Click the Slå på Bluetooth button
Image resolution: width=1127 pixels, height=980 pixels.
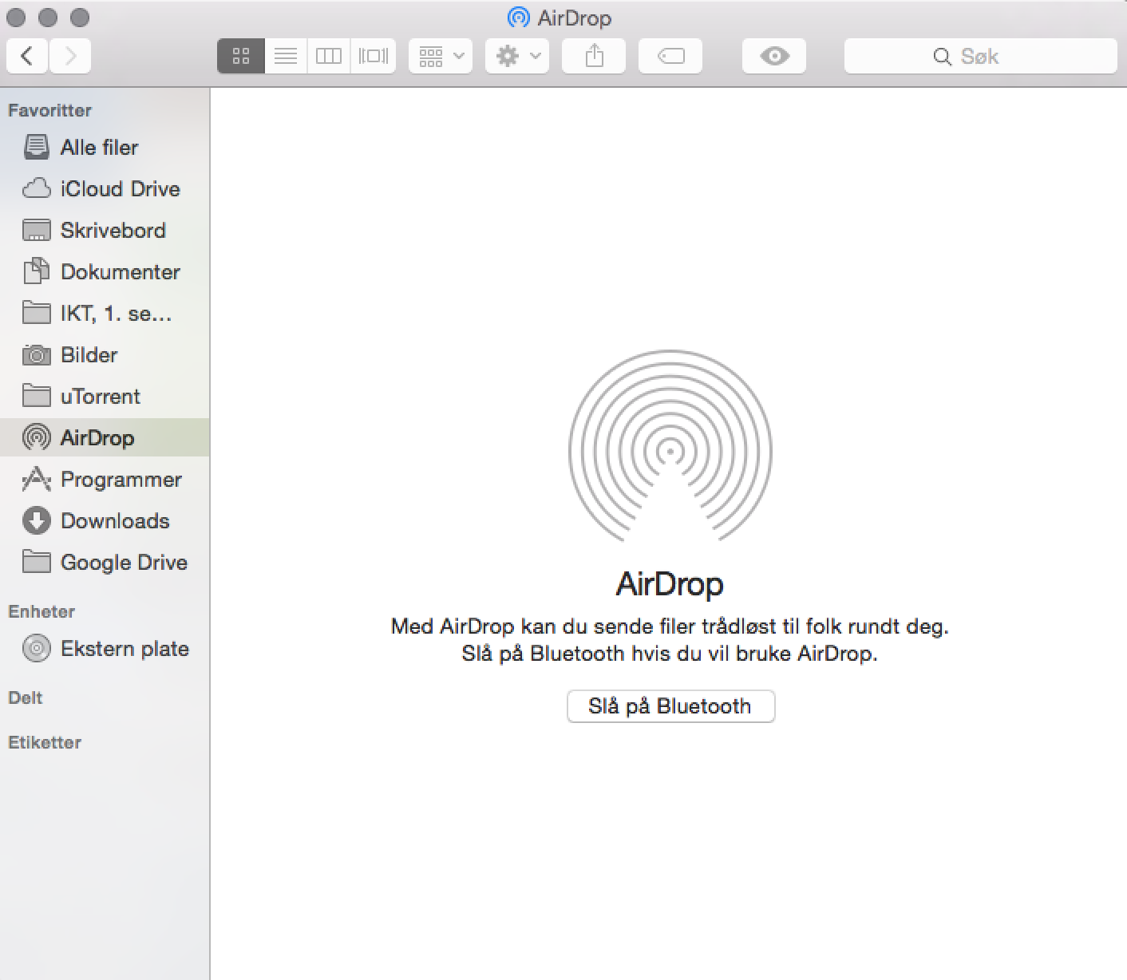[670, 706]
